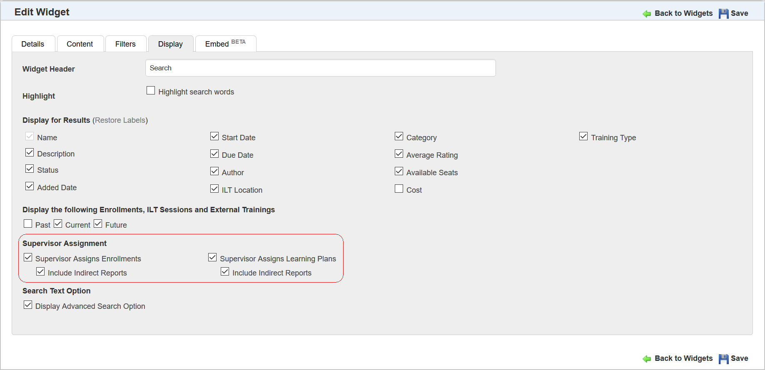The height and width of the screenshot is (370, 765).
Task: Disable Supervisor Assigns Enrollments option
Action: click(28, 258)
